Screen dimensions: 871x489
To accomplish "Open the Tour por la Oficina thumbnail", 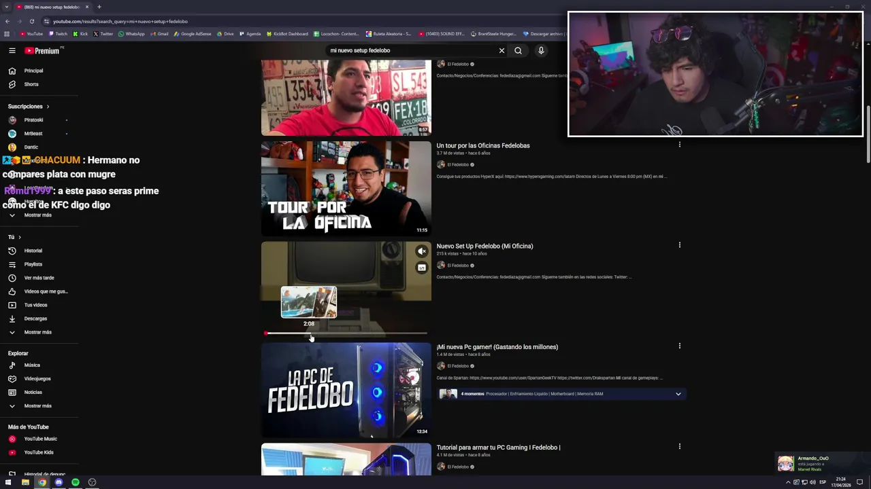I will click(x=346, y=188).
